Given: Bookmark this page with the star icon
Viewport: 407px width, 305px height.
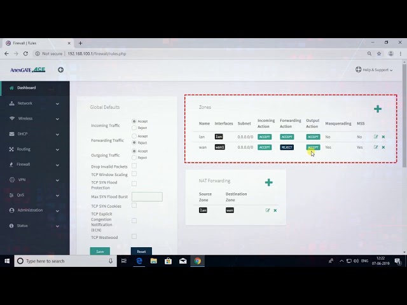Looking at the screenshot, I should (x=379, y=53).
